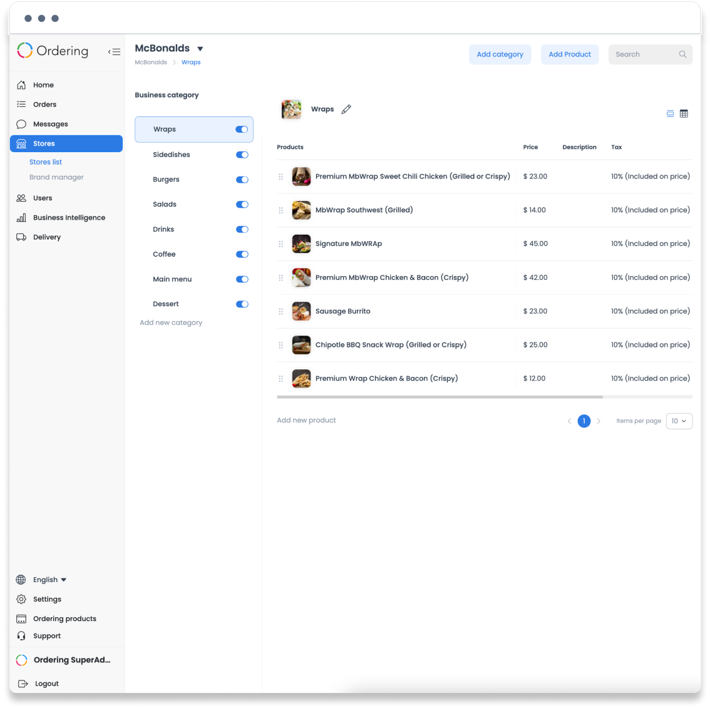
Task: Disable the Dessert category toggle
Action: coord(242,304)
